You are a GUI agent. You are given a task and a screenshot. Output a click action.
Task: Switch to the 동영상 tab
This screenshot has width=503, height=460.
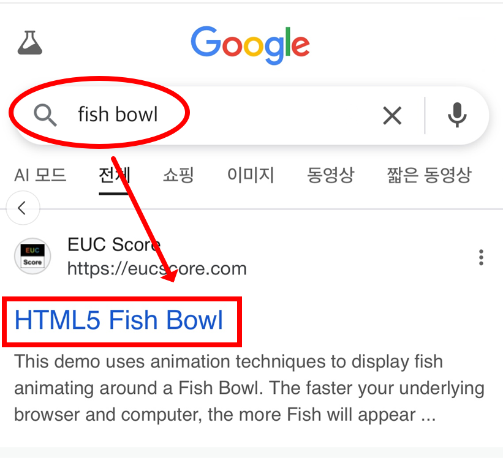(x=330, y=175)
